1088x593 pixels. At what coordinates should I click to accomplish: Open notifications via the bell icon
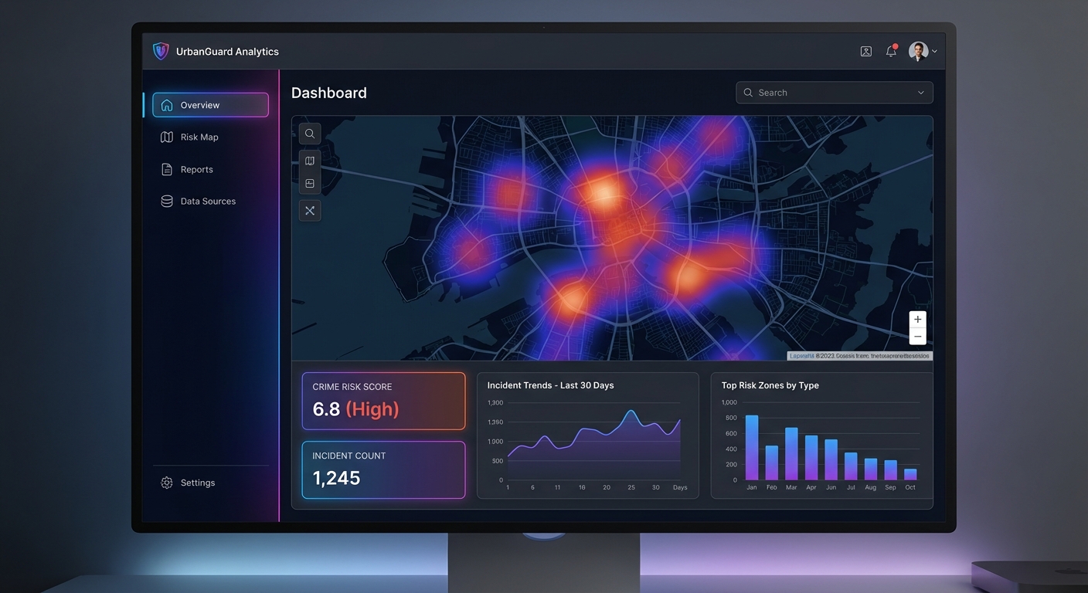[890, 51]
